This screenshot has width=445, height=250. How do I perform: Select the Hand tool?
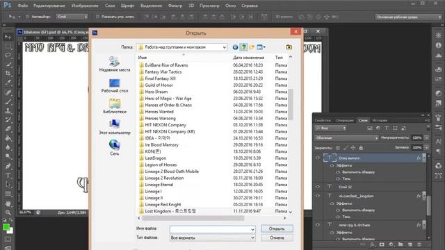8,203
